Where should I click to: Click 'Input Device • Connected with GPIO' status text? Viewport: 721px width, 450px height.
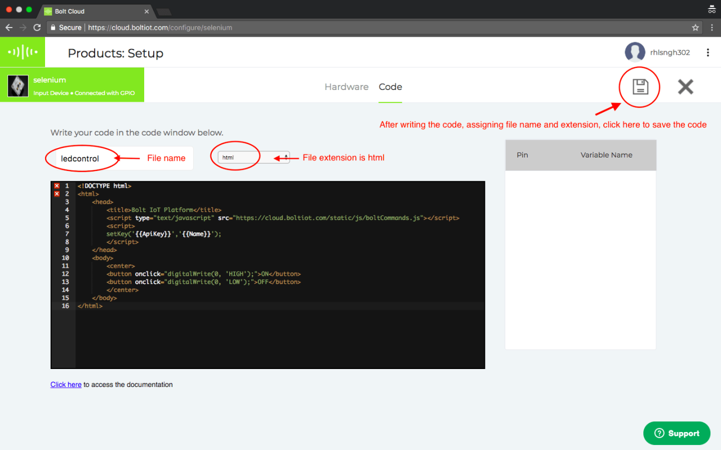point(84,93)
